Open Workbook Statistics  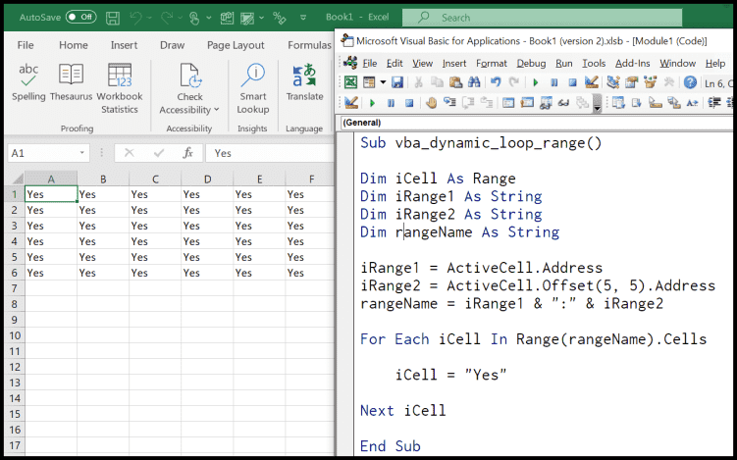(x=120, y=77)
